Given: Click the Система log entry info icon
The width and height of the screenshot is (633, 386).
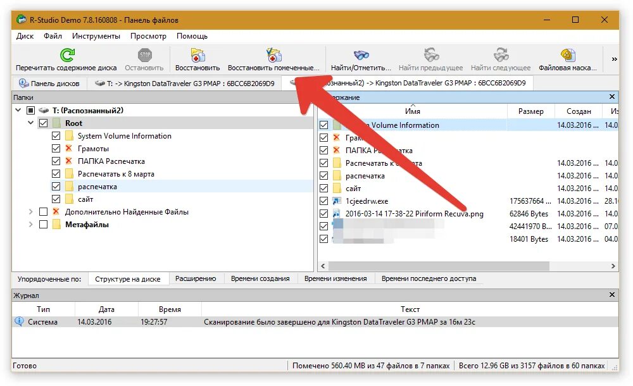Looking at the screenshot, I should (x=19, y=322).
